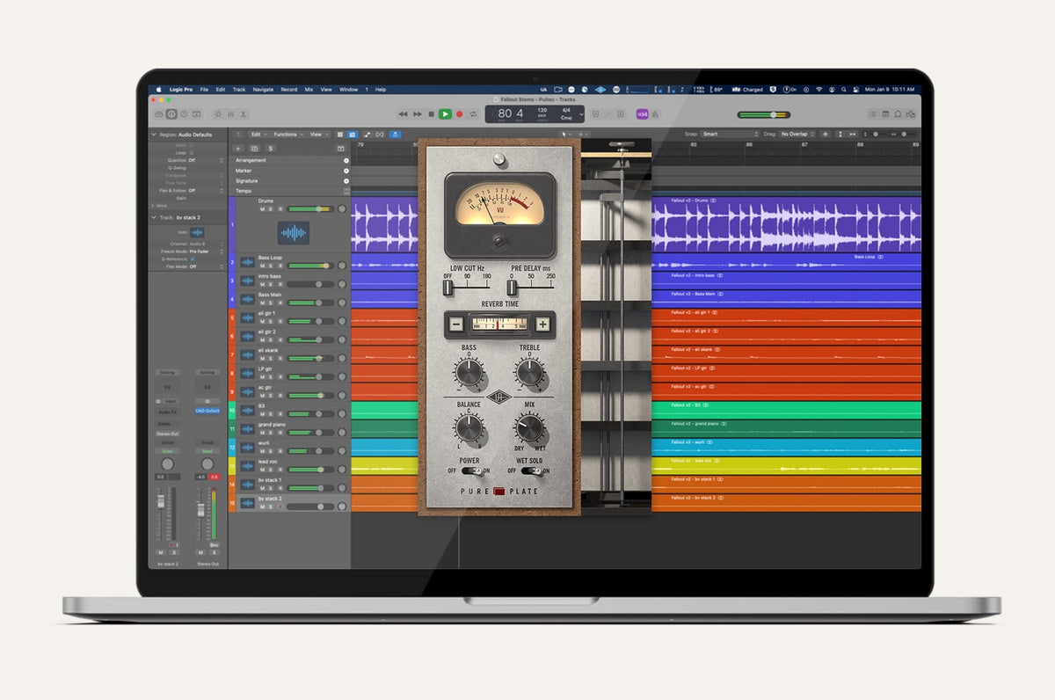Click the Play button in transport
Viewport: 1055px width, 700px height.
pos(445,114)
